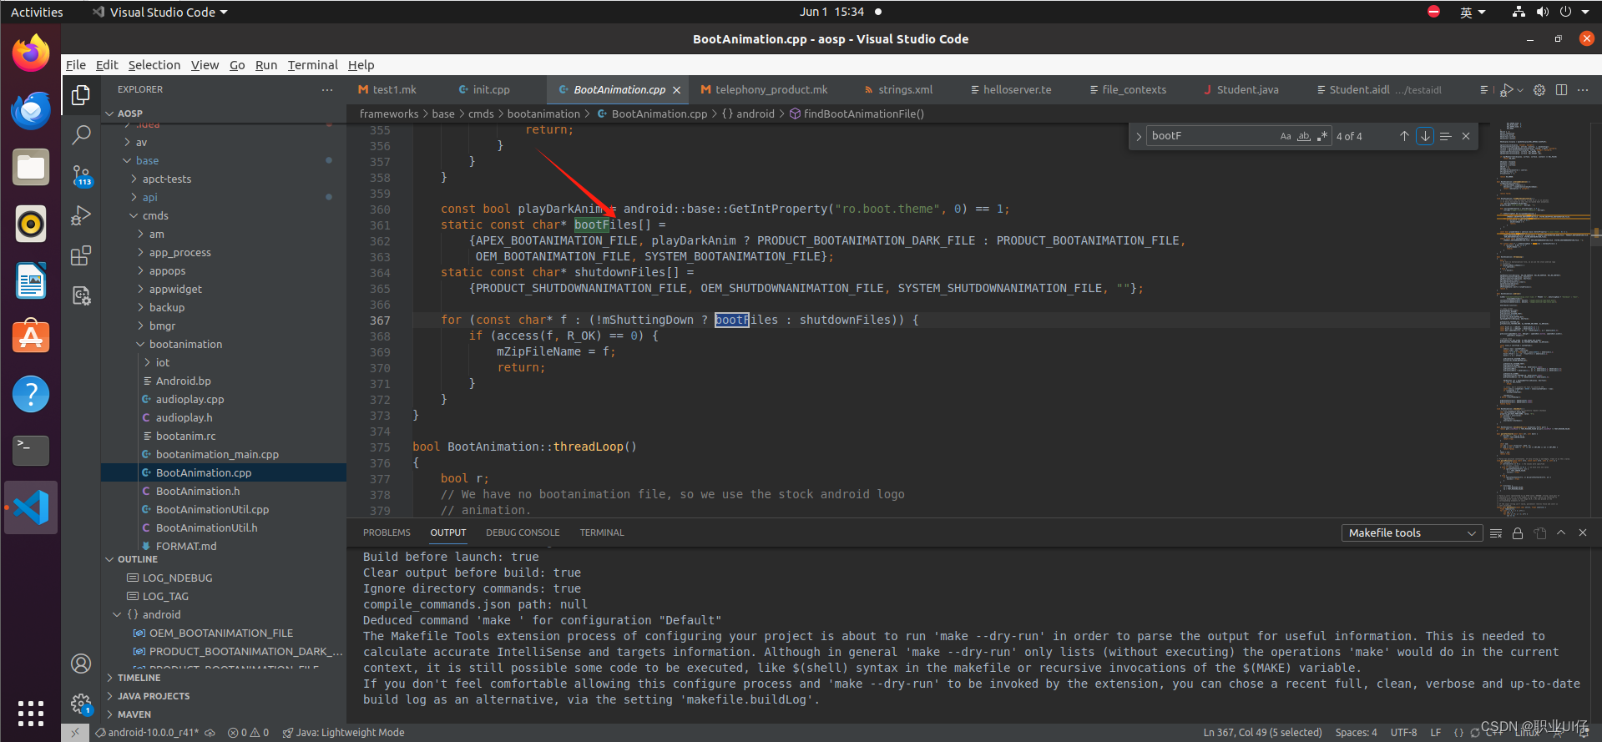The image size is (1602, 742).
Task: Switch to the DEBUG CONSOLE tab
Action: click(x=523, y=533)
